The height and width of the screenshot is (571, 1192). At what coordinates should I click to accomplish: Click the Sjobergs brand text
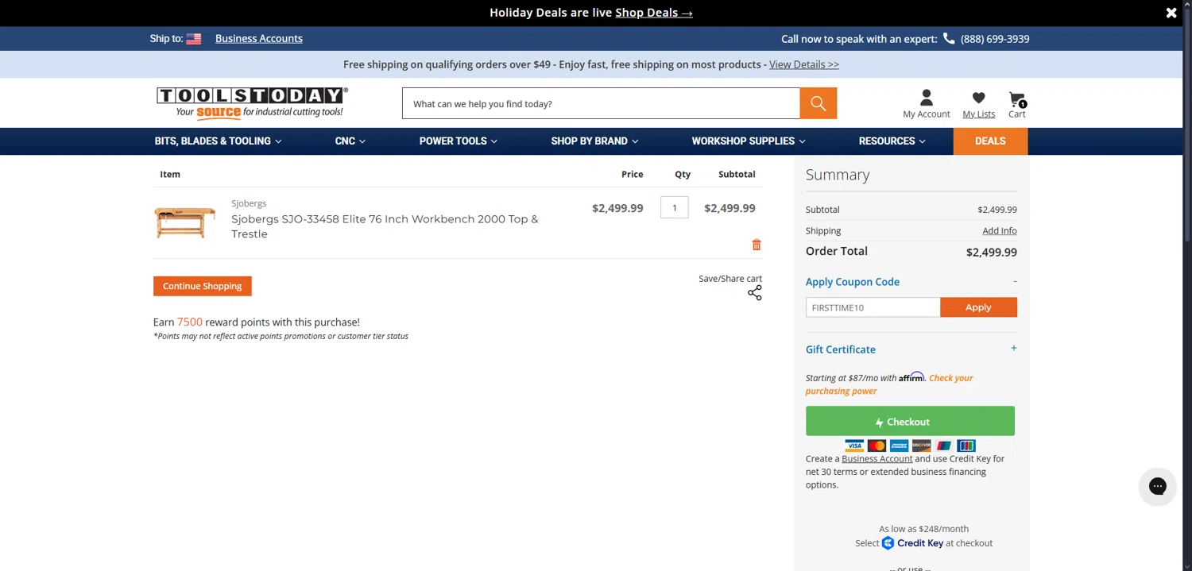[x=249, y=203]
